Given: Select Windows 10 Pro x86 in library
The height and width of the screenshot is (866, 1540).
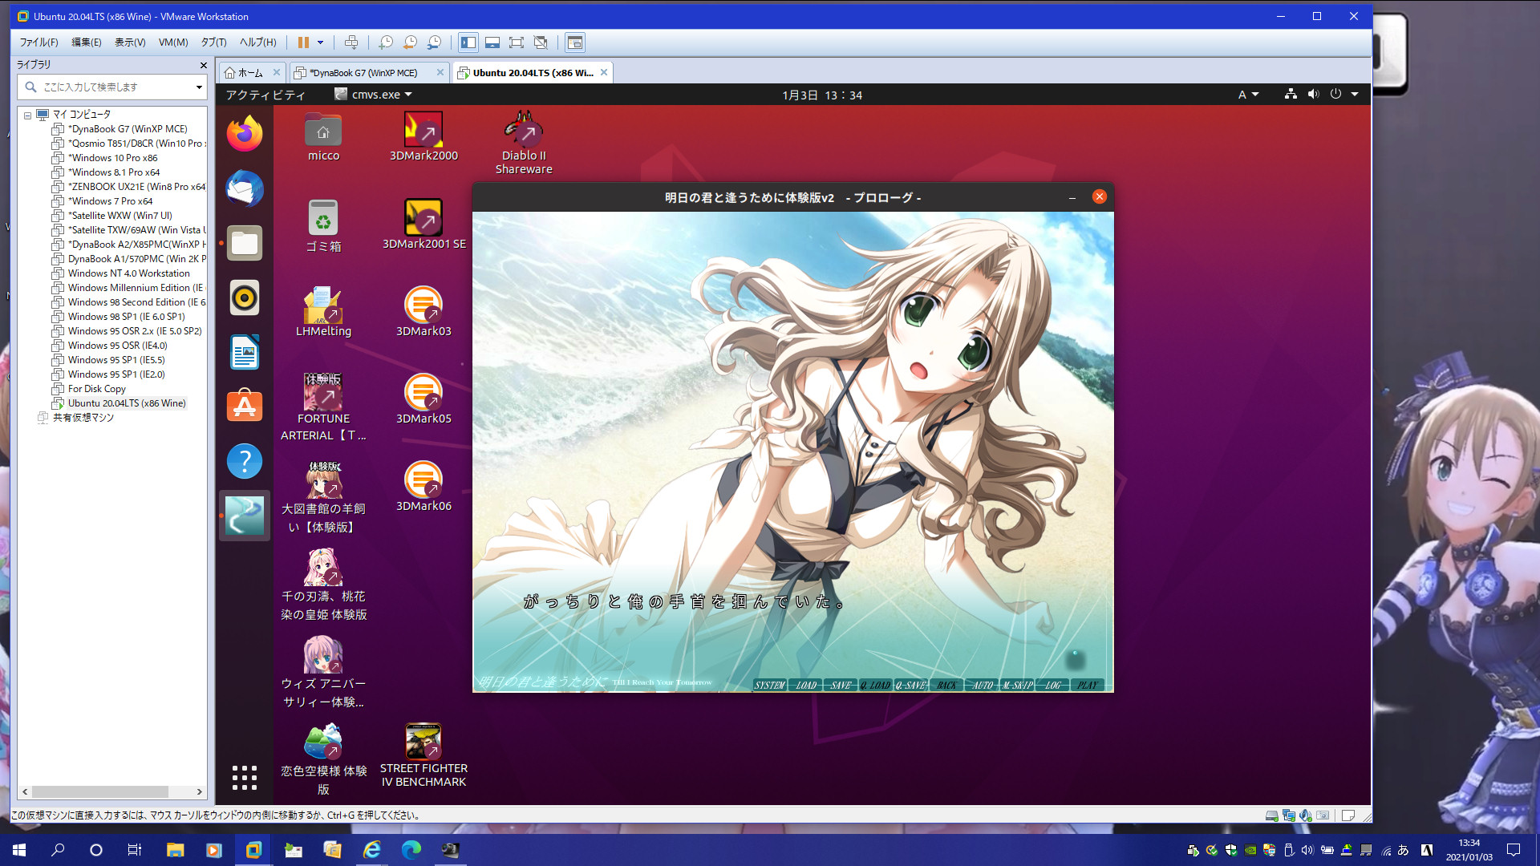Looking at the screenshot, I should 112,158.
